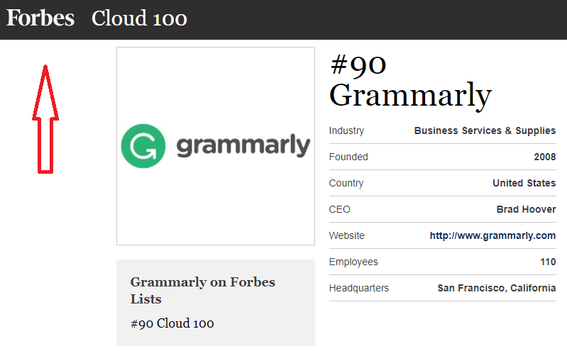The width and height of the screenshot is (567, 351).
Task: Open the Cloud 100 header title
Action: [139, 18]
